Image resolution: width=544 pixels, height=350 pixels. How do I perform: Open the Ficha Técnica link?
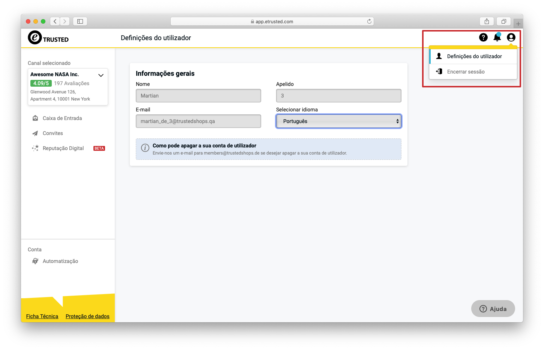tap(42, 316)
